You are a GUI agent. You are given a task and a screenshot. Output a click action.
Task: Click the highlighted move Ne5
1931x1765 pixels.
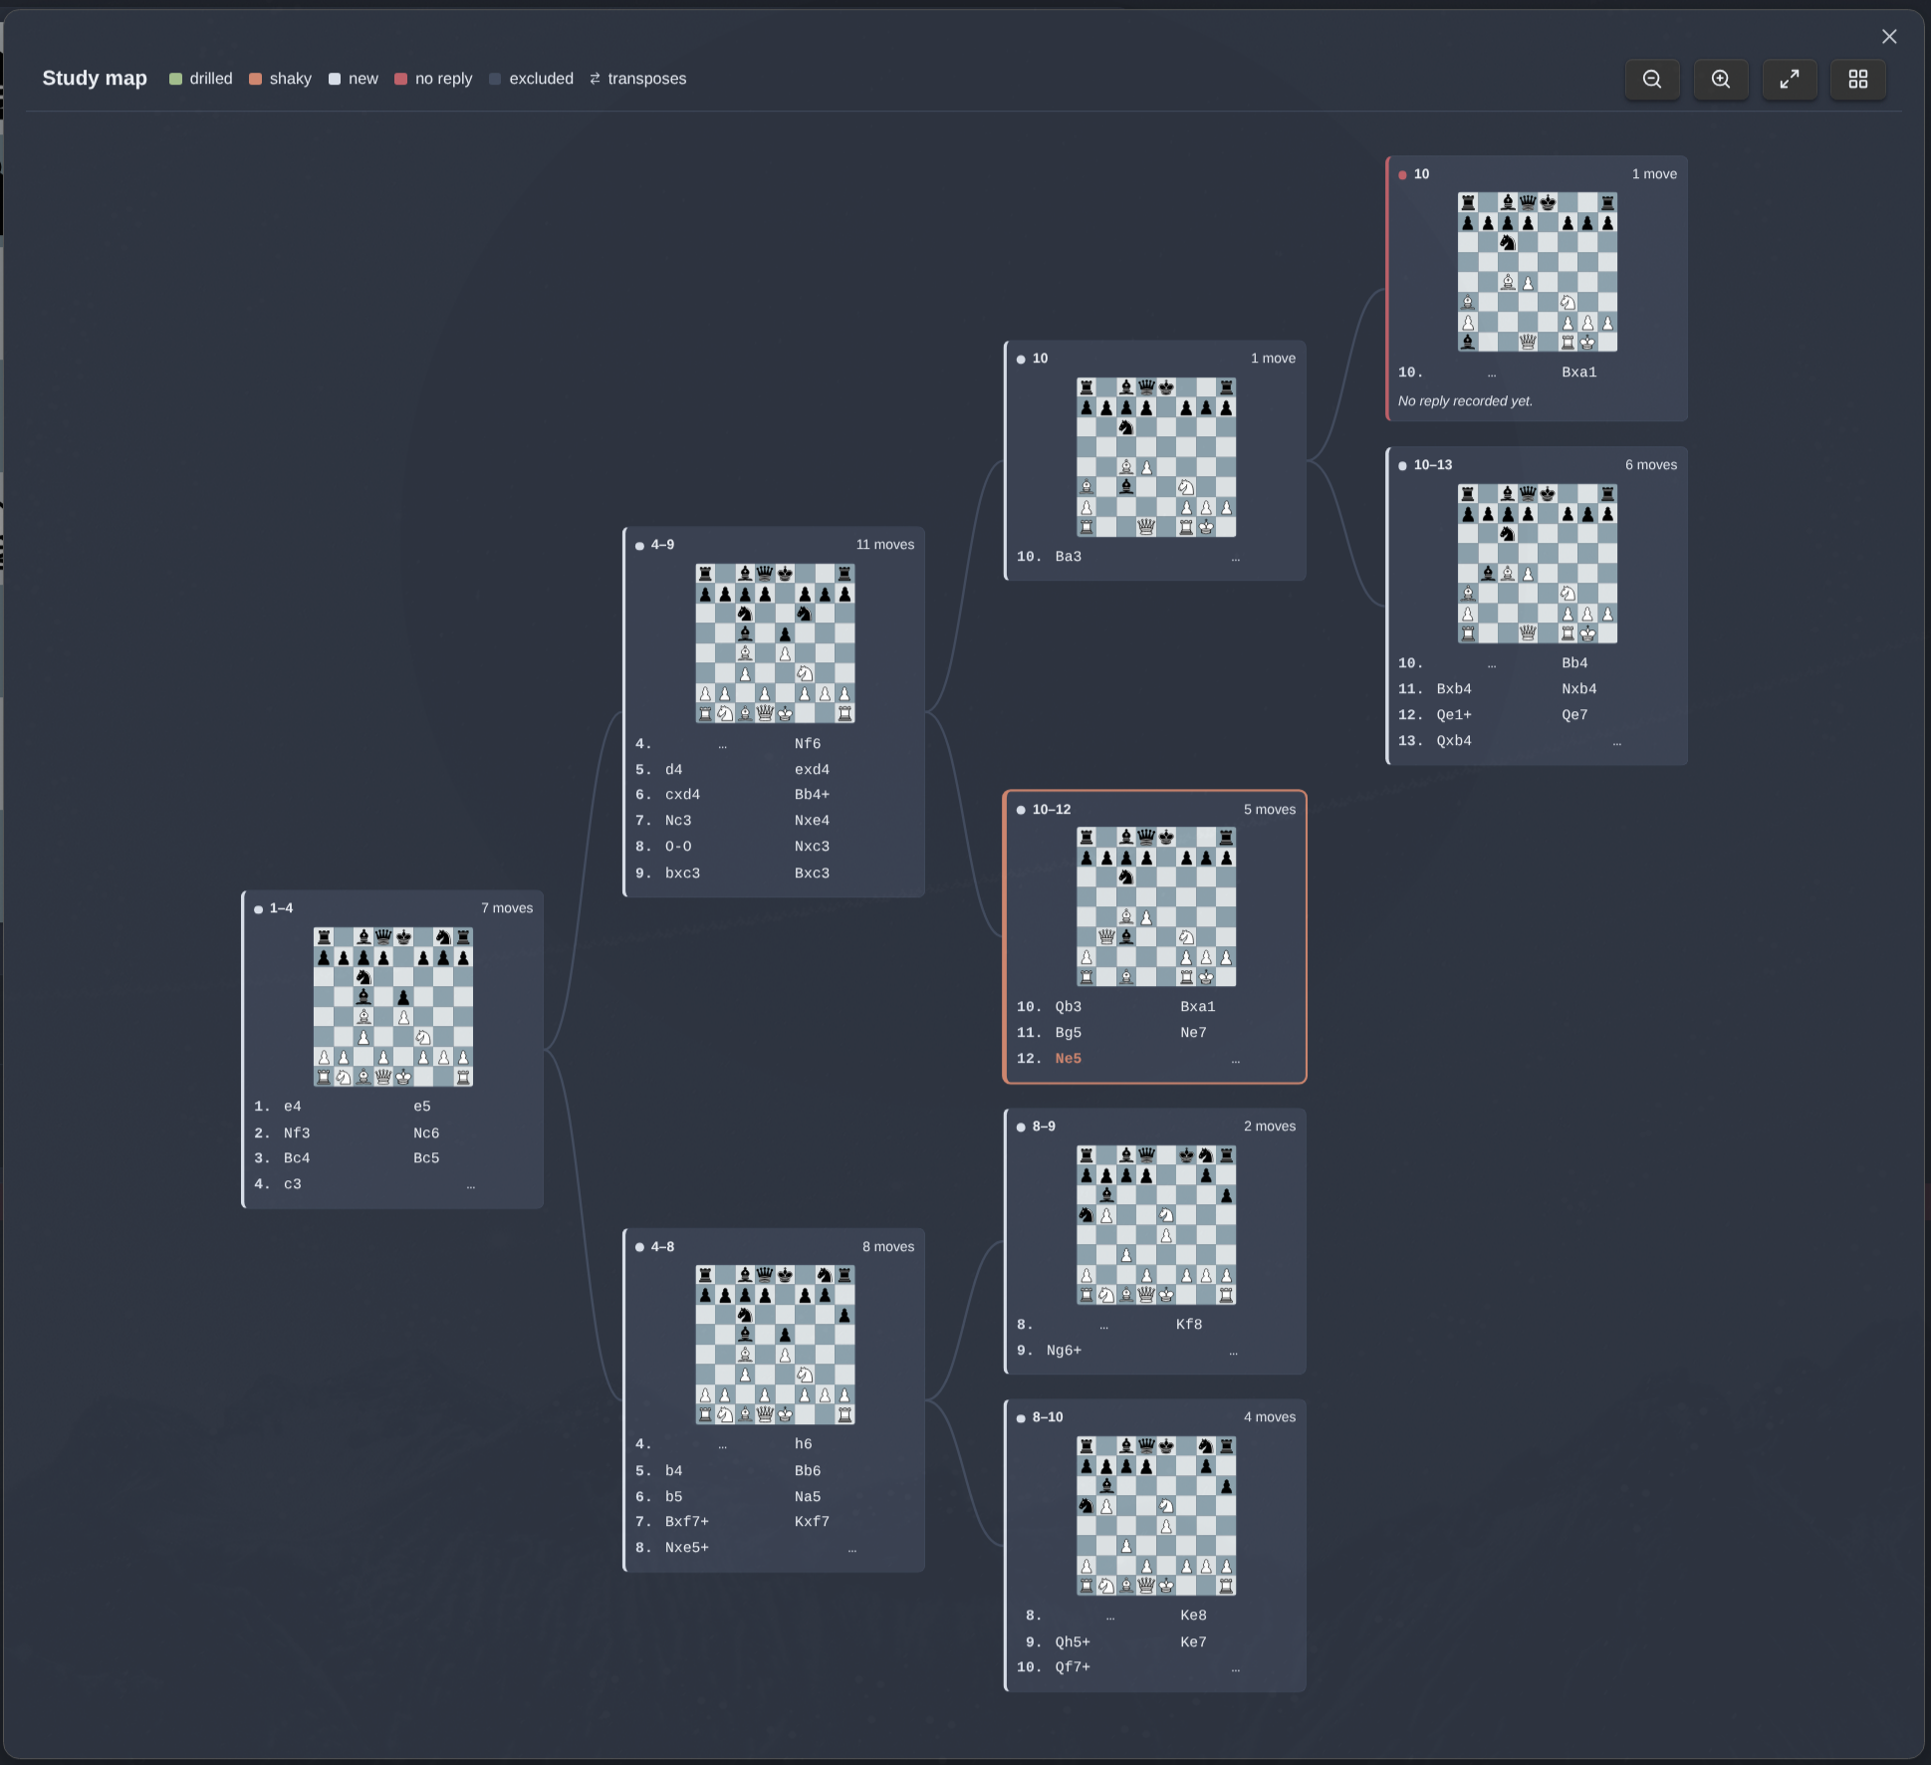pyautogui.click(x=1069, y=1059)
